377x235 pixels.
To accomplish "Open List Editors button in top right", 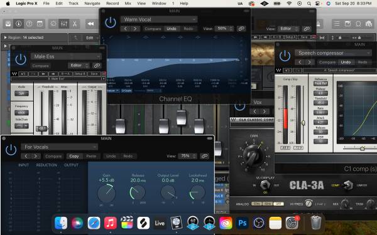I will 337,24.
